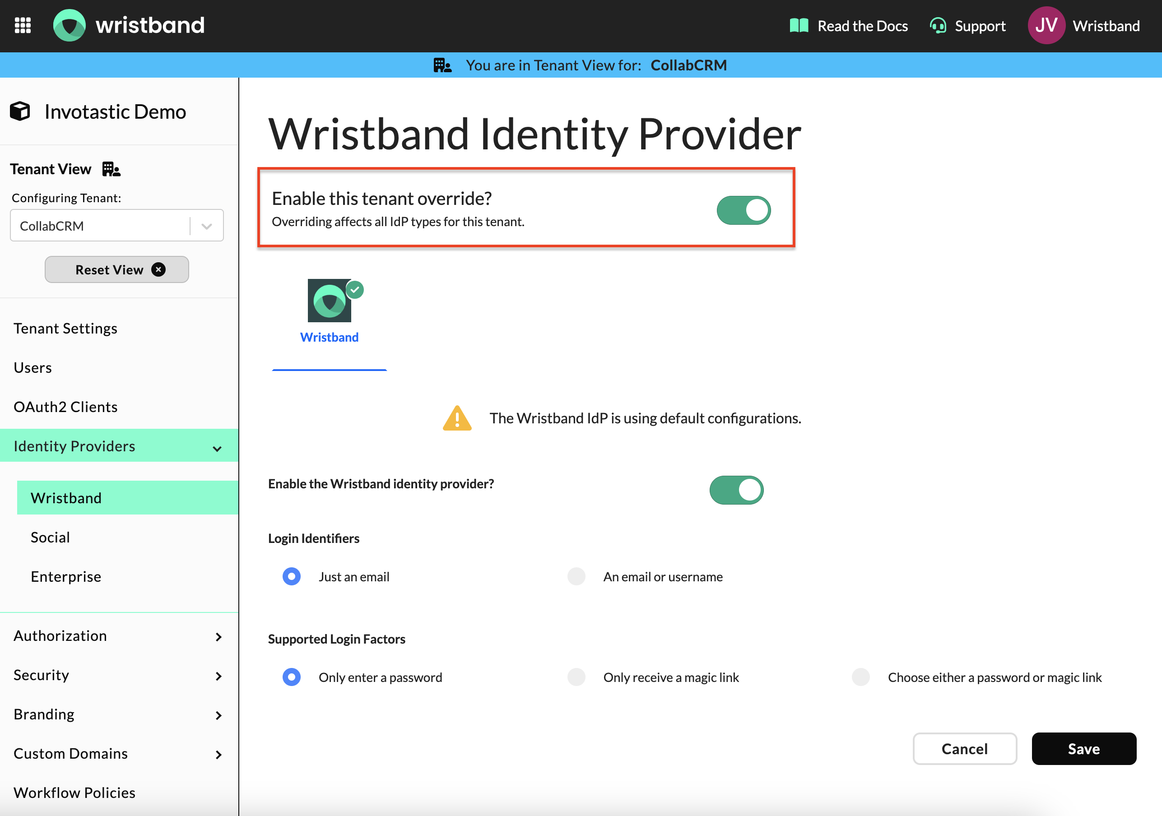Click the Support headset icon
The height and width of the screenshot is (816, 1162).
point(938,25)
